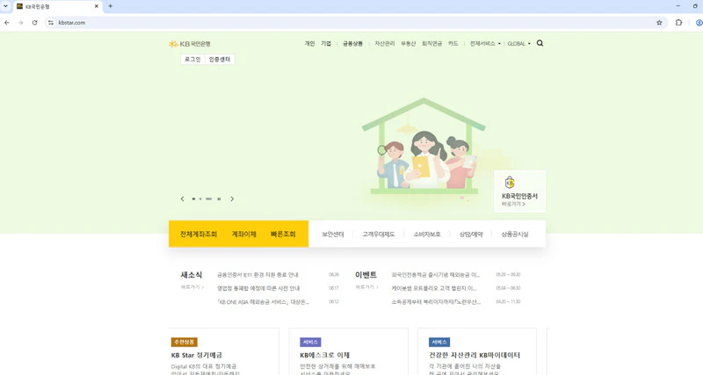Viewport: 703px width, 375px height.
Task: Open the search magnifier icon in header
Action: 540,43
